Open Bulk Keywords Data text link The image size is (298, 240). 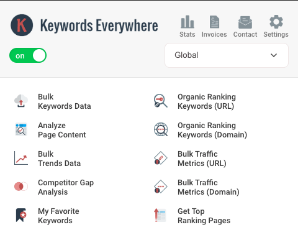click(x=65, y=101)
